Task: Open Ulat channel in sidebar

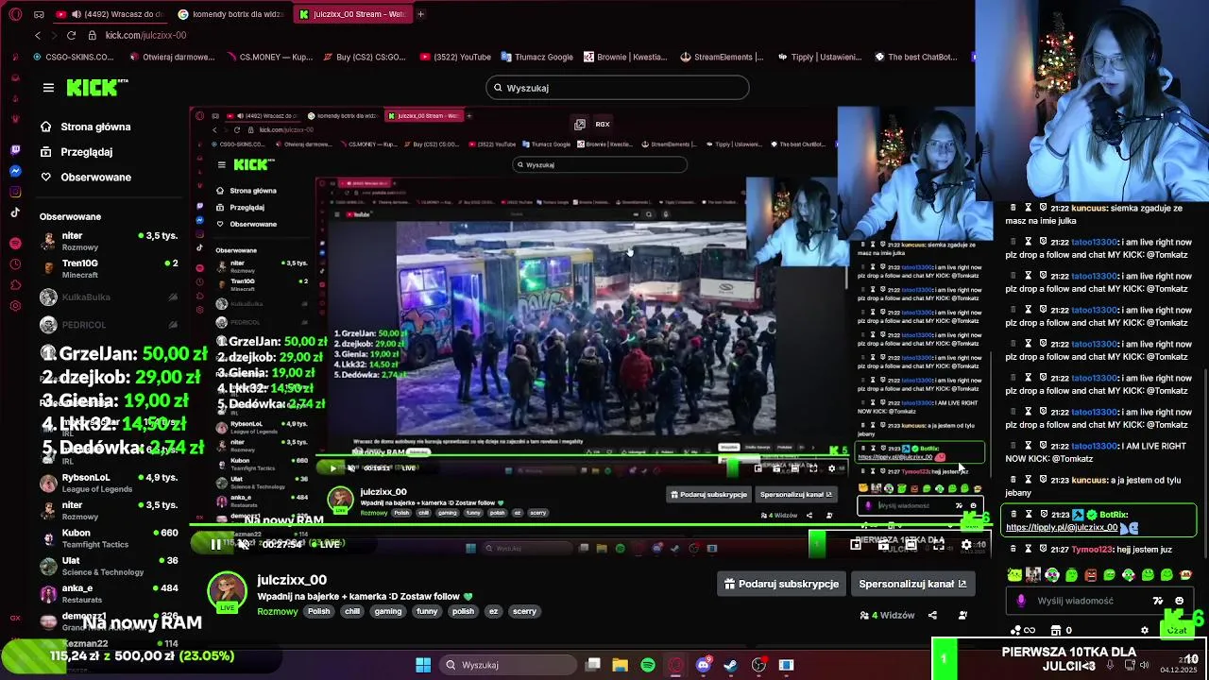Action: click(x=109, y=566)
